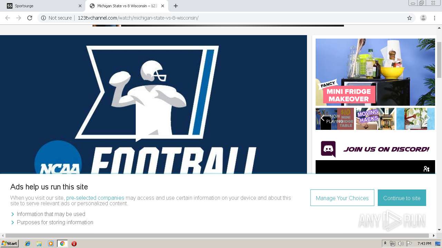Click Continue to site button
442x248 pixels.
(402, 198)
